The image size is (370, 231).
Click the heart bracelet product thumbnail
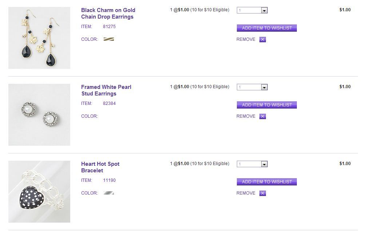(39, 192)
